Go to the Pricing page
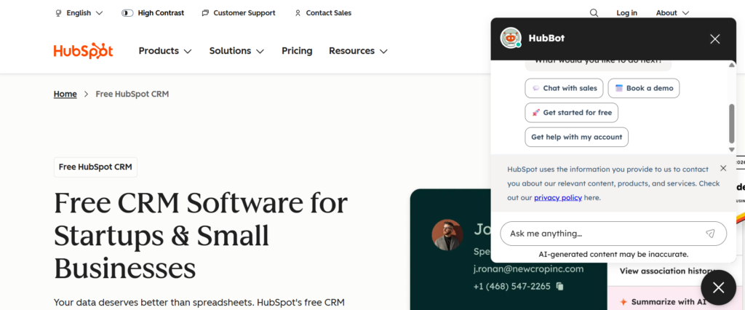745x310 pixels. (297, 51)
